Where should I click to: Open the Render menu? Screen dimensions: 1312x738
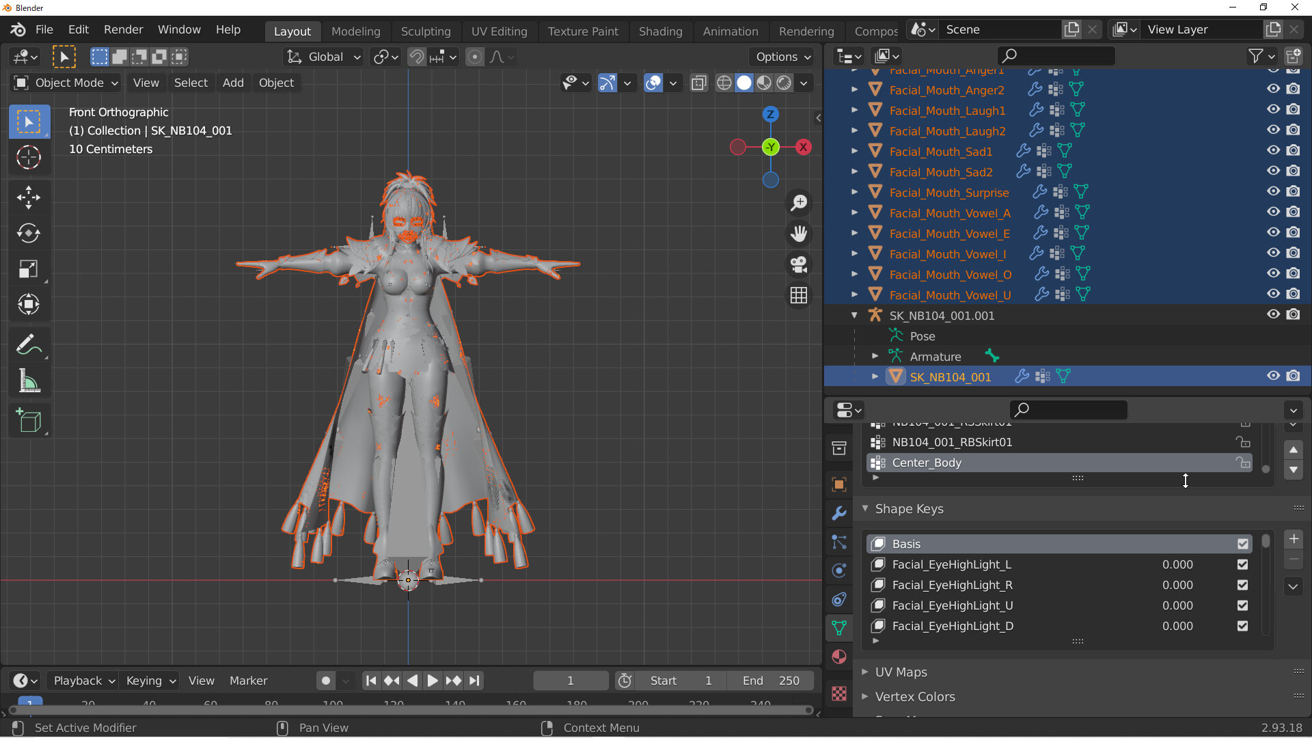pos(124,29)
